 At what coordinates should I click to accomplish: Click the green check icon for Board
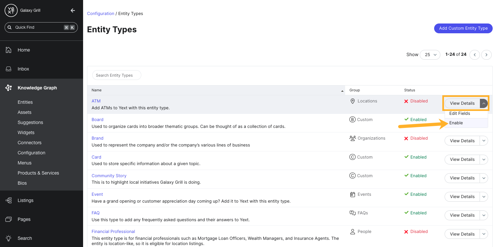pyautogui.click(x=406, y=119)
